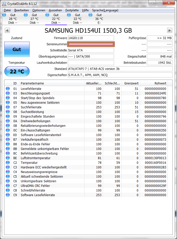The image size is (177, 239).
Task: Open the Datei menu
Action: [x=7, y=10]
